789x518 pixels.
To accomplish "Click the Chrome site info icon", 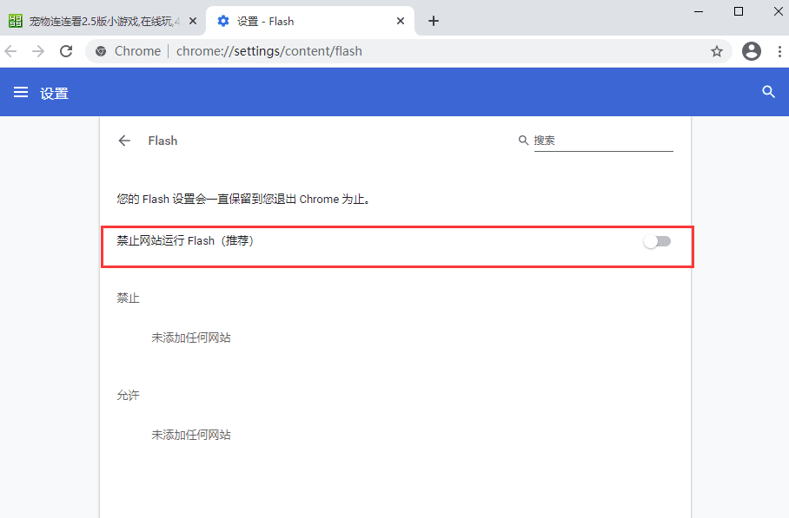I will point(102,51).
